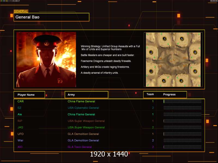Select player War in the list
218x163 pixels.
click(x=20, y=140)
